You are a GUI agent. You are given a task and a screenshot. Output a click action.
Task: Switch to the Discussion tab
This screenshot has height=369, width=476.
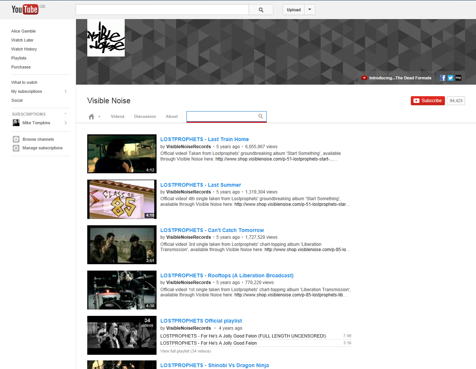[x=145, y=116]
